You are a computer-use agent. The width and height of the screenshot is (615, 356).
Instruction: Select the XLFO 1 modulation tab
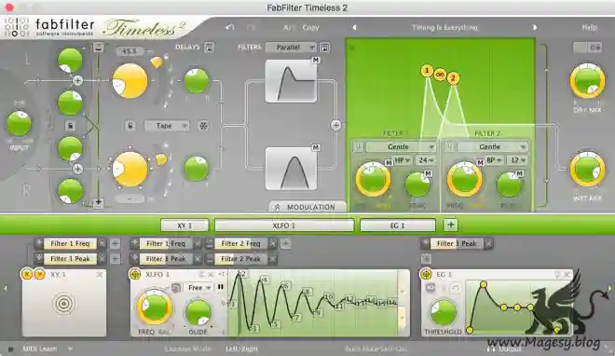[284, 226]
